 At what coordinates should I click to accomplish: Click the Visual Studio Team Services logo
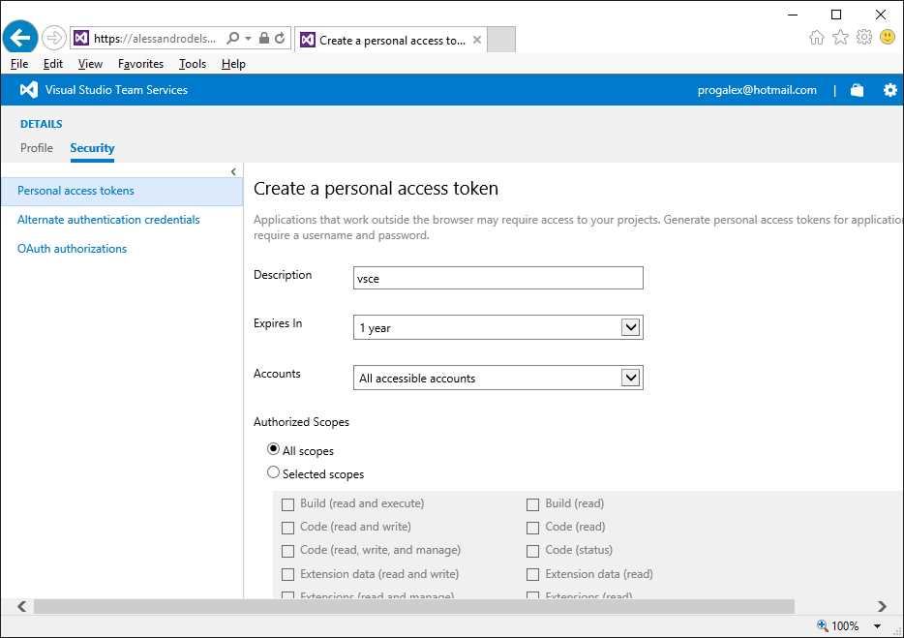pyautogui.click(x=29, y=89)
